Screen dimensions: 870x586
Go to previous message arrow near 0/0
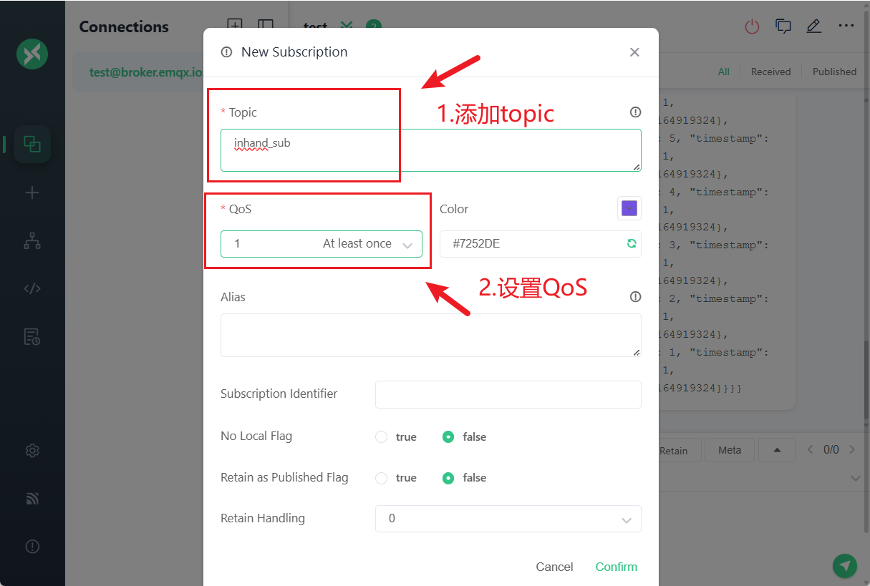(x=811, y=450)
